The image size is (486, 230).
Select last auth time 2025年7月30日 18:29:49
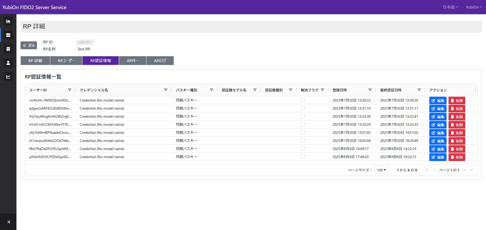(399, 141)
